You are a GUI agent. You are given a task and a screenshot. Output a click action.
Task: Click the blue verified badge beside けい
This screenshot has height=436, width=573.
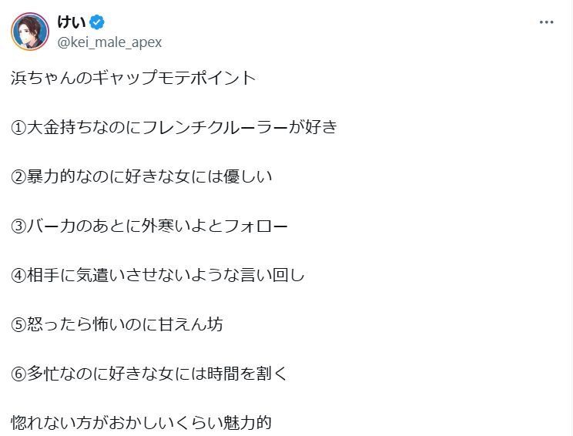tap(97, 22)
